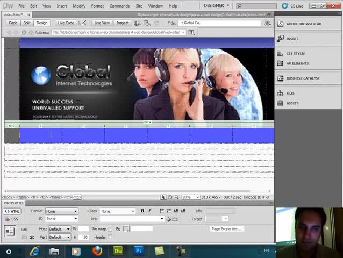Click the Live View options icon beside Live Code
This screenshot has height=258, width=343.
coord(82,23)
